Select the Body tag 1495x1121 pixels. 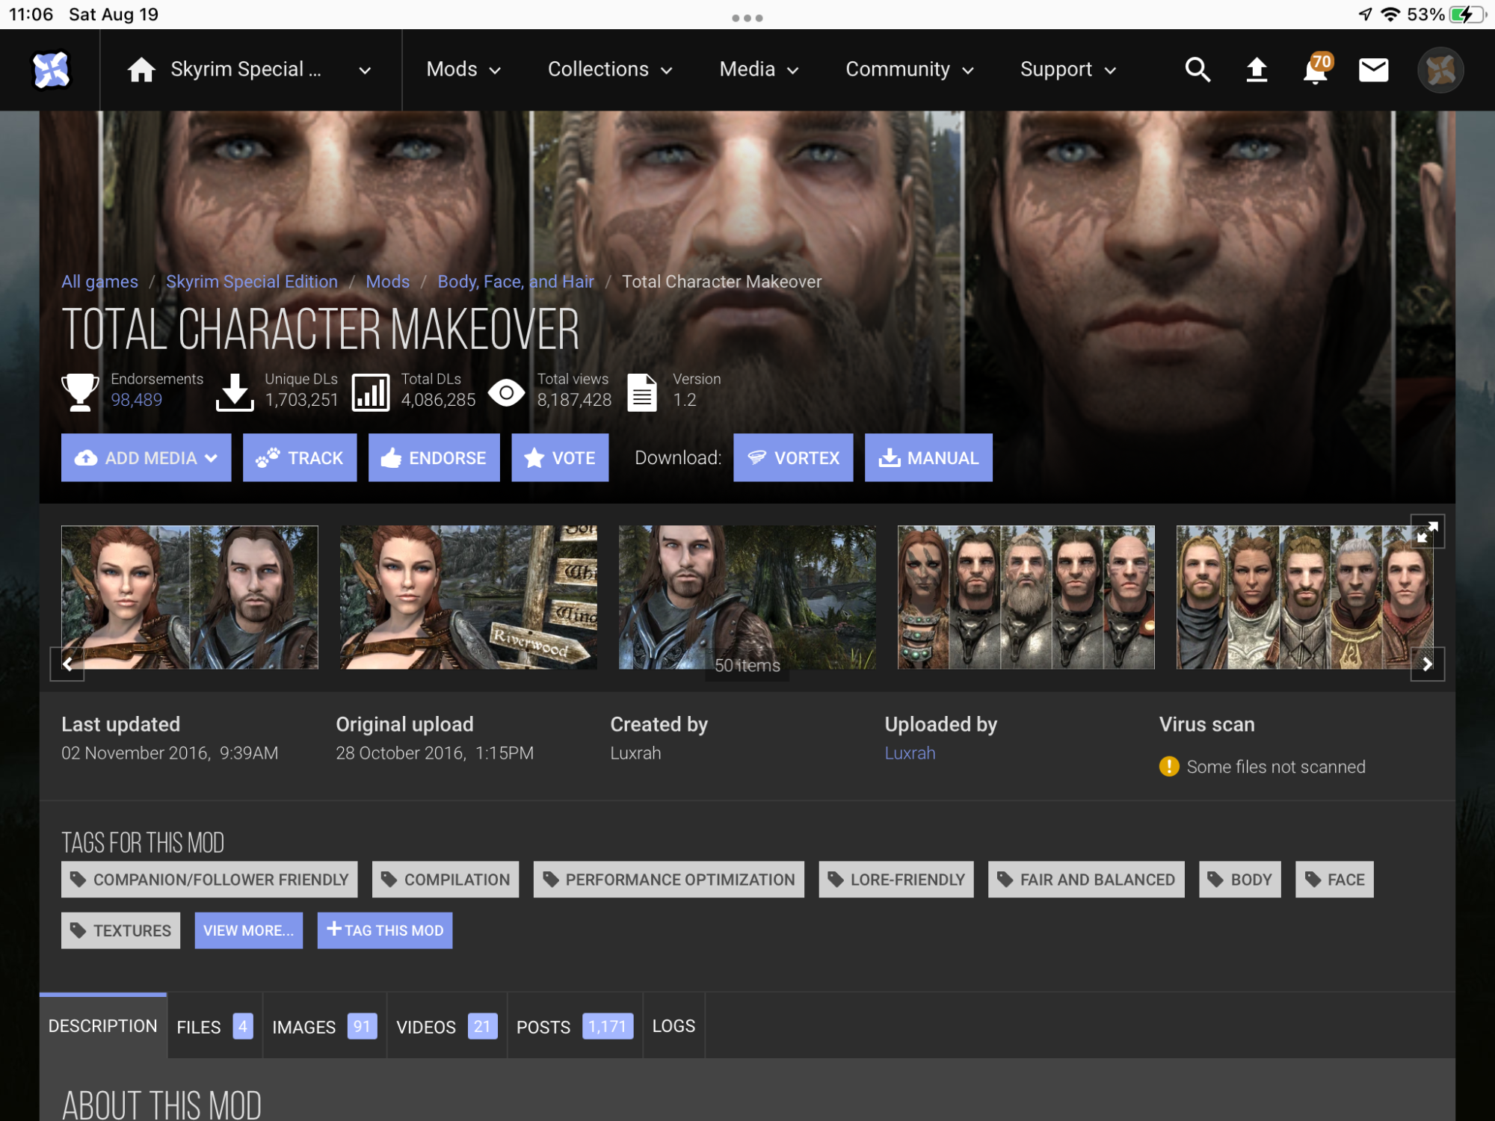pyautogui.click(x=1239, y=879)
